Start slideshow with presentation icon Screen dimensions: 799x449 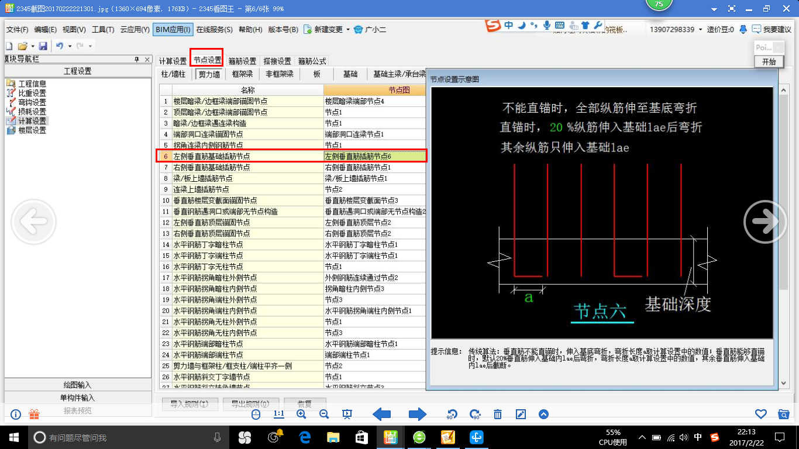(x=347, y=414)
